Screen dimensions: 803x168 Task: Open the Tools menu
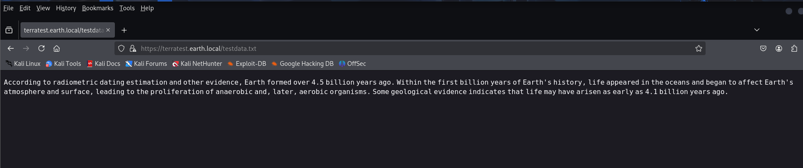pyautogui.click(x=127, y=8)
